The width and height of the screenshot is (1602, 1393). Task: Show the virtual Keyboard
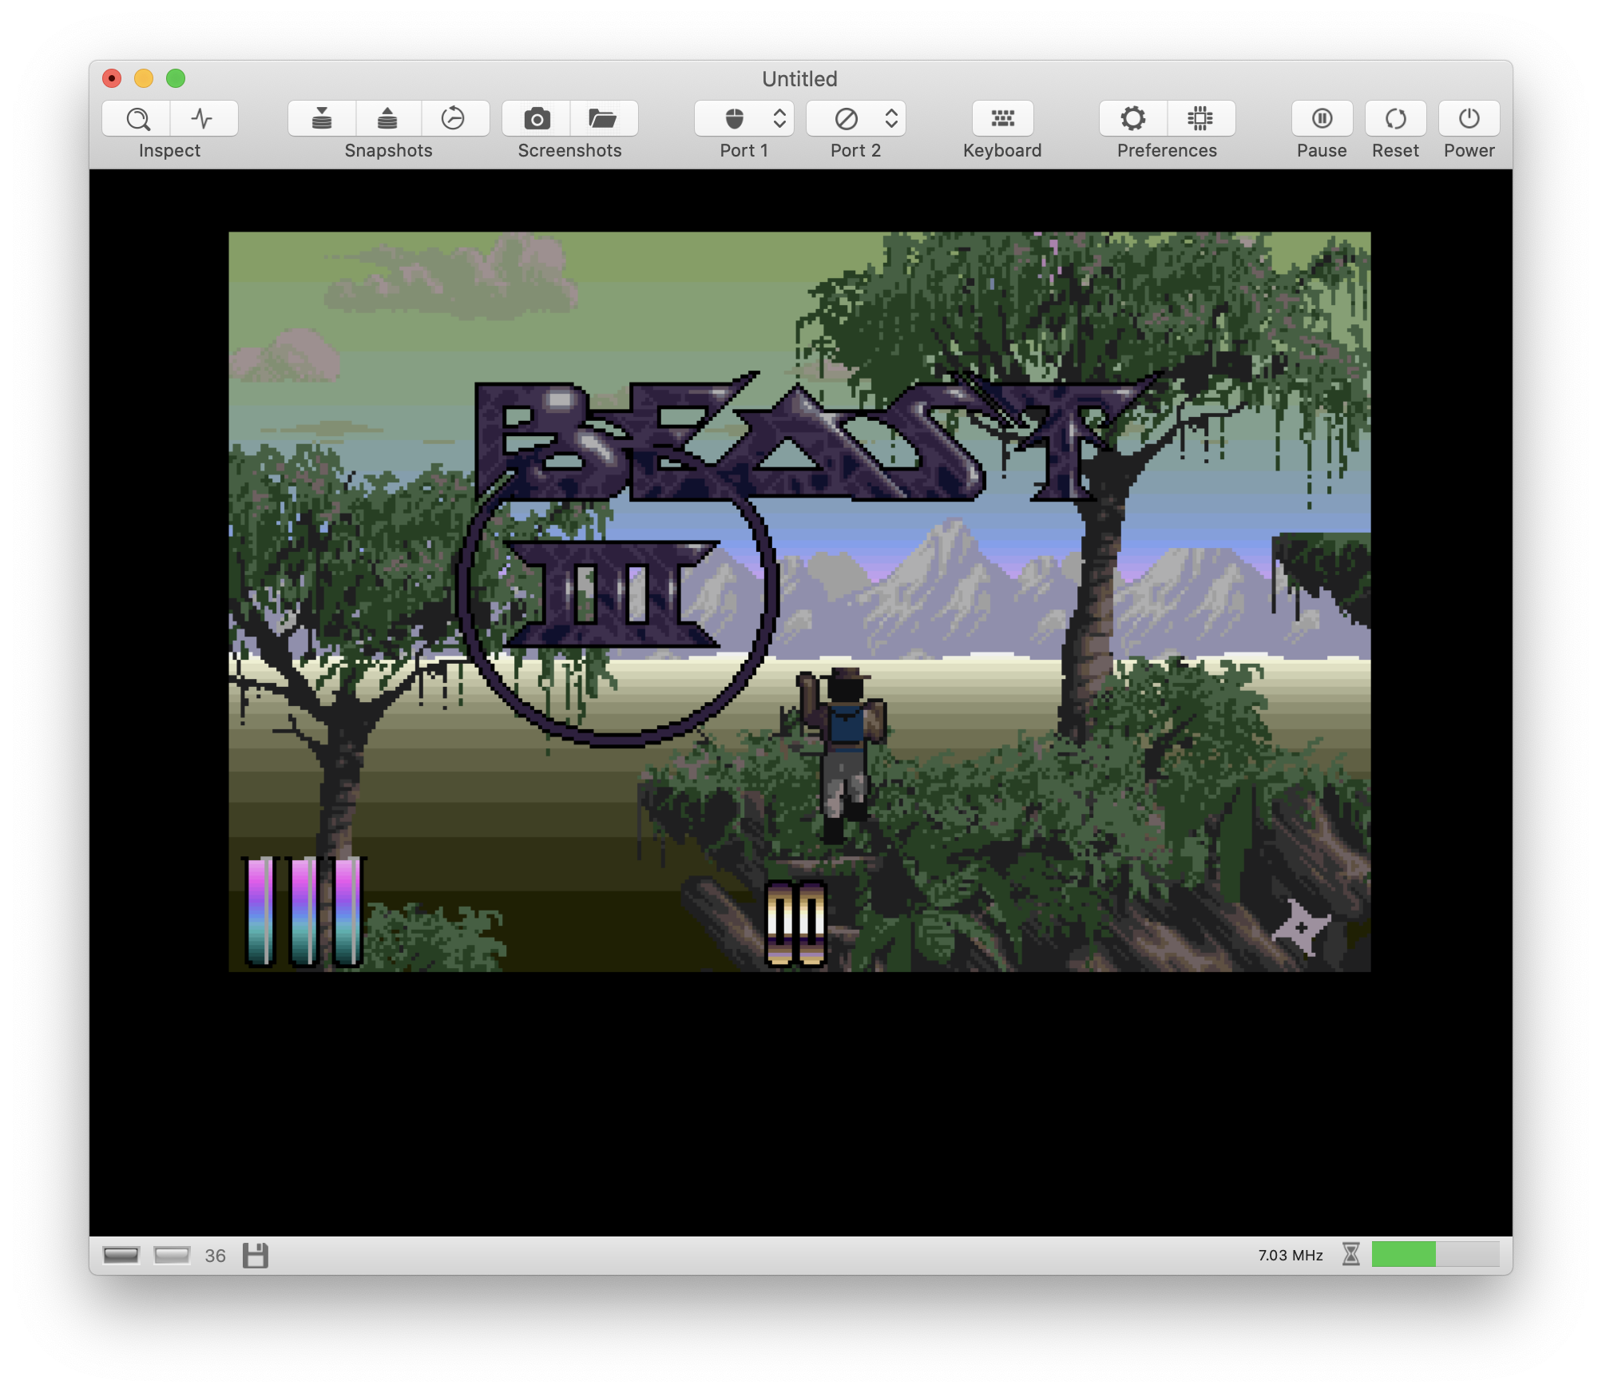(x=1002, y=119)
